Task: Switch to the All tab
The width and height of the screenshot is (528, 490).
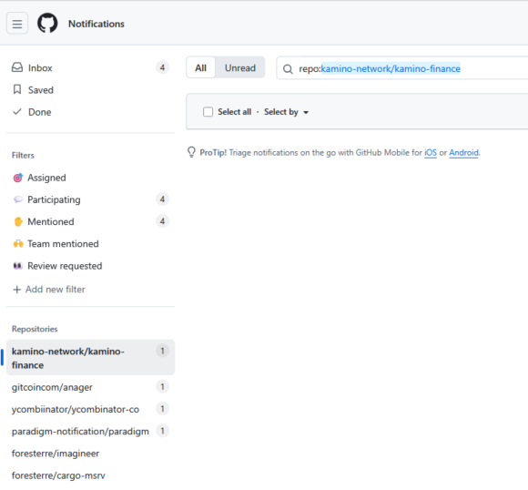Action: 200,67
